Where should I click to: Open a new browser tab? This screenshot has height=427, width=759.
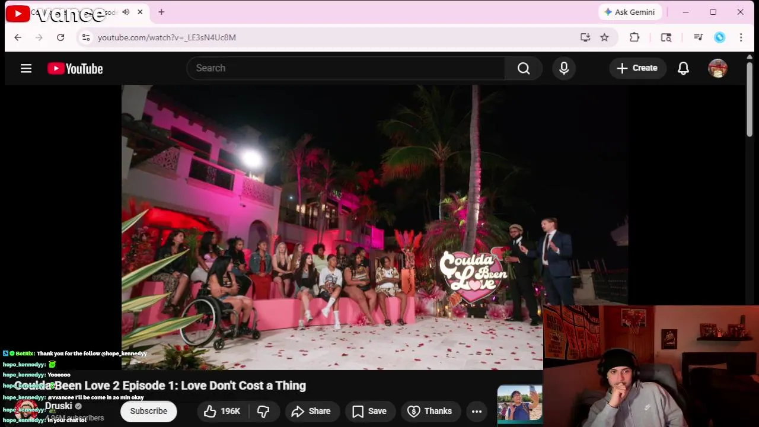click(161, 12)
